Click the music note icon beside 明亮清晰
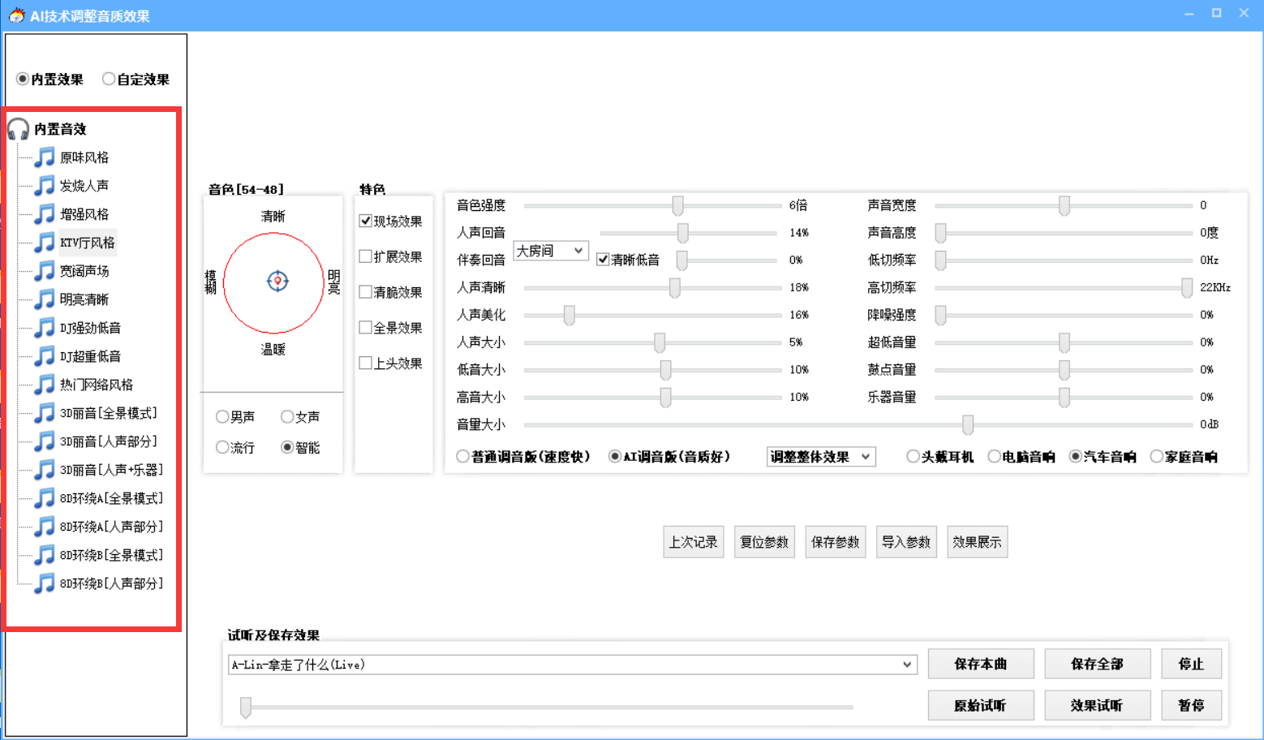This screenshot has height=740, width=1264. [45, 299]
